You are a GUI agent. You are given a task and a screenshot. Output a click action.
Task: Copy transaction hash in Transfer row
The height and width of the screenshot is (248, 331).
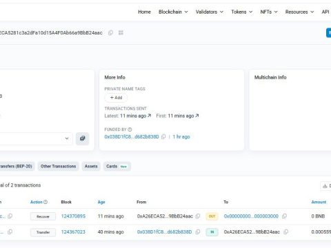pos(10,232)
